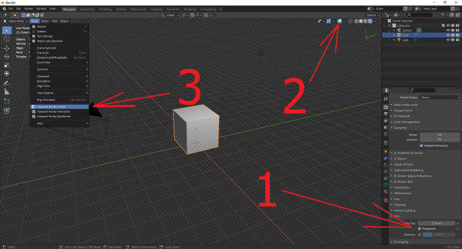Enable Sidebar in View menu
The width and height of the screenshot is (462, 249).
34,32
